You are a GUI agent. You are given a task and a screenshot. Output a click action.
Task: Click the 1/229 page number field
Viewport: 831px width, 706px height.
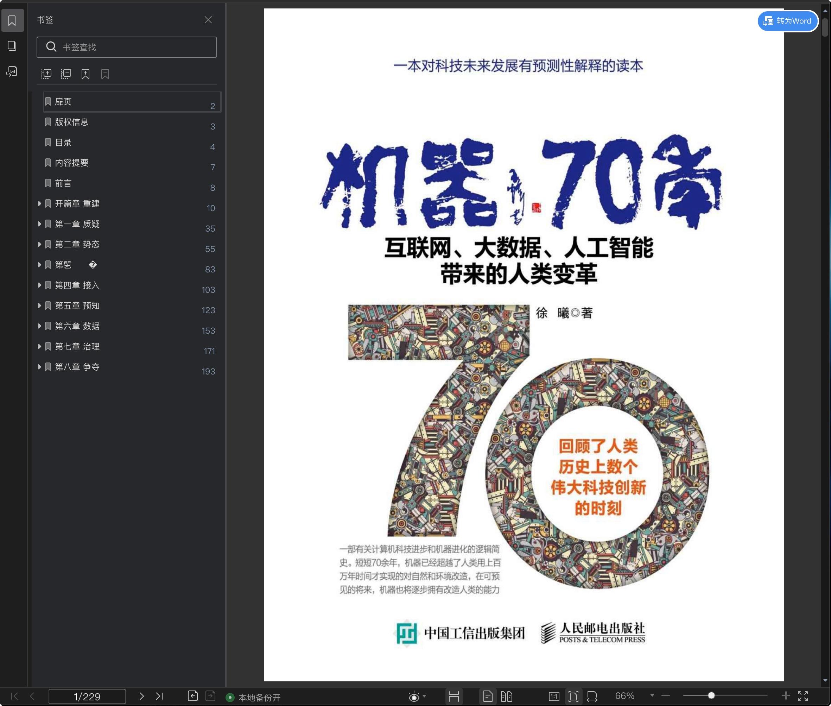[87, 696]
